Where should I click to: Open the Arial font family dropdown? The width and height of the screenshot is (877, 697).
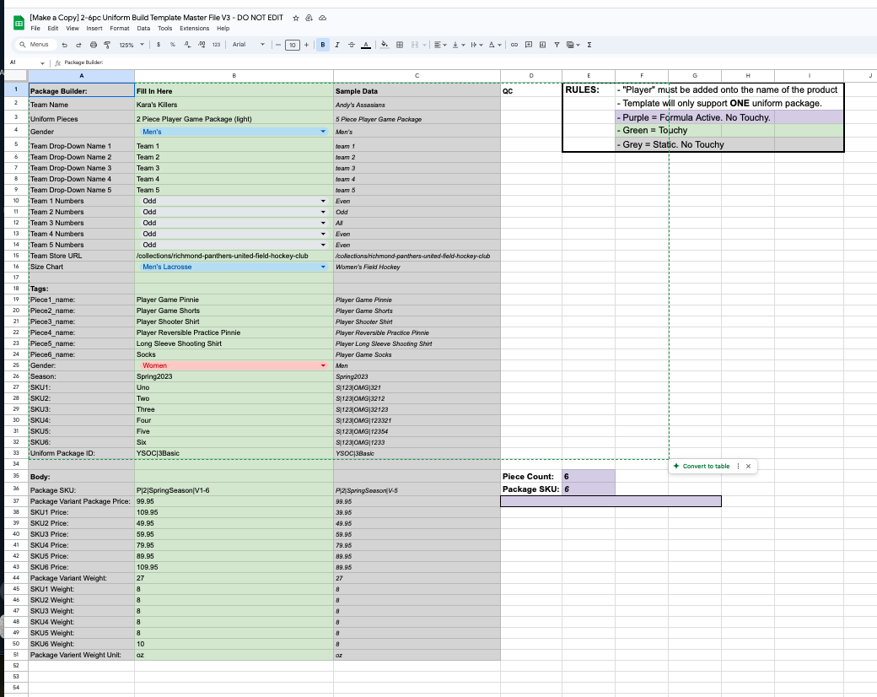pyautogui.click(x=249, y=45)
